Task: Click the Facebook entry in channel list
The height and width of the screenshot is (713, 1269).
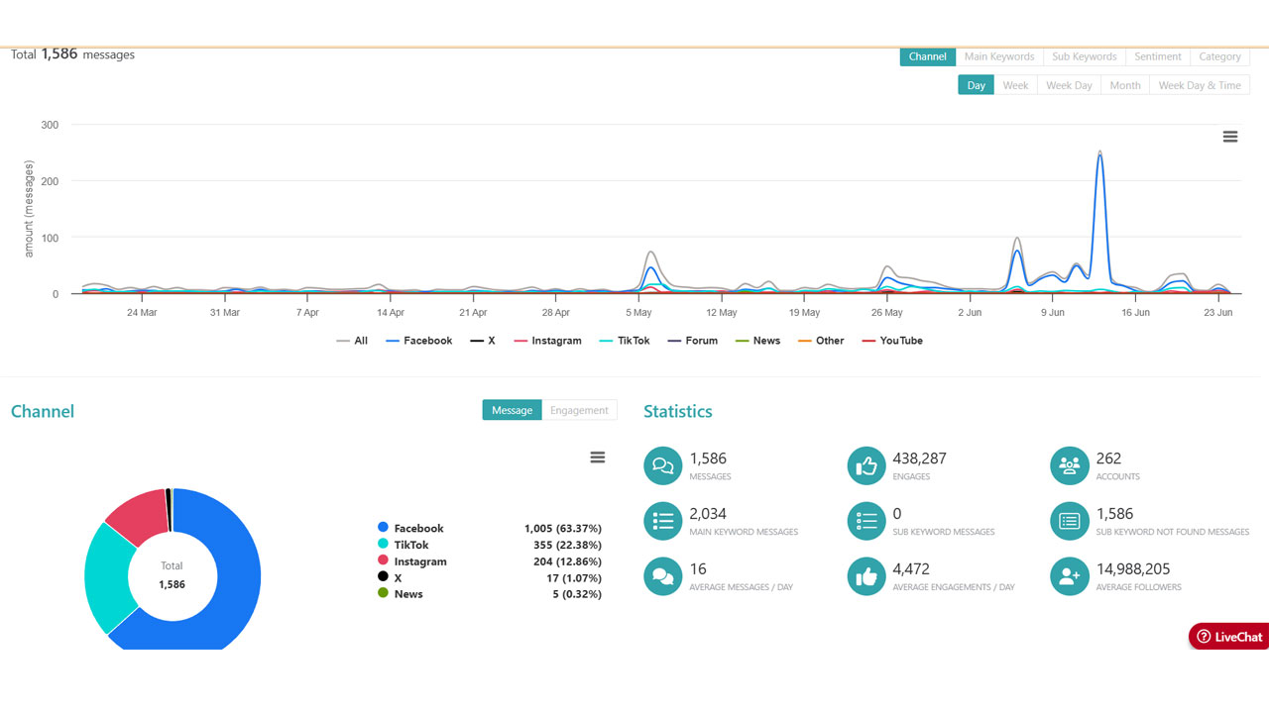Action: click(x=418, y=529)
